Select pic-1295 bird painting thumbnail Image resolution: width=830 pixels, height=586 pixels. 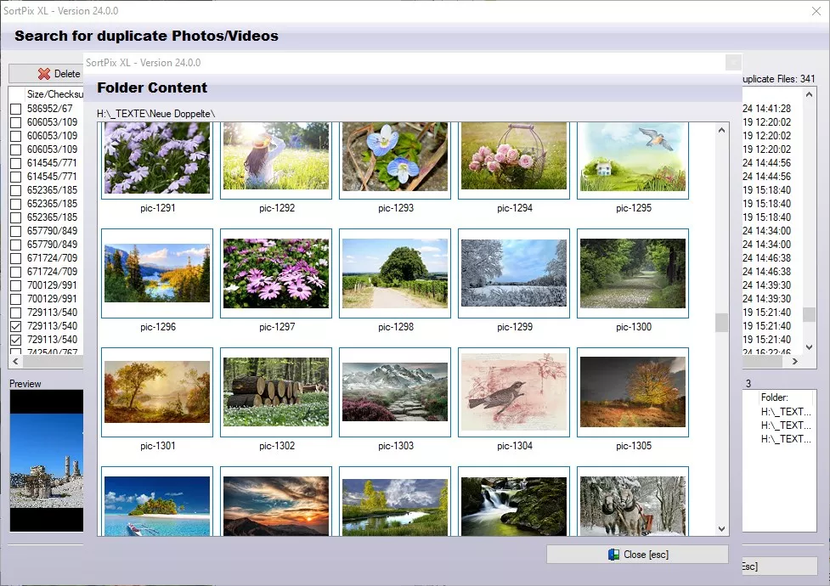(632, 158)
